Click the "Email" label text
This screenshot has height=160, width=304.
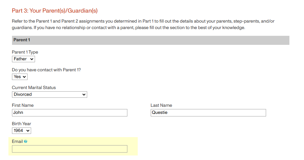click(x=17, y=141)
